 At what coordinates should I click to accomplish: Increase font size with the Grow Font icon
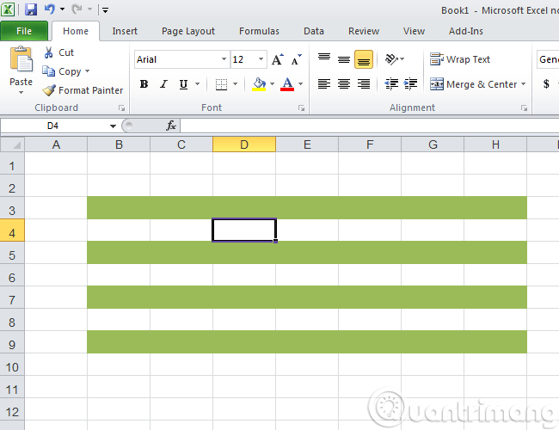[x=278, y=59]
